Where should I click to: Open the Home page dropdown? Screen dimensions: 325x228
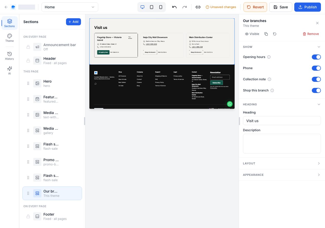[x=70, y=7]
